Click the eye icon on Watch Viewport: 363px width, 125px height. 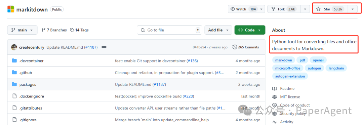pyautogui.click(x=233, y=9)
